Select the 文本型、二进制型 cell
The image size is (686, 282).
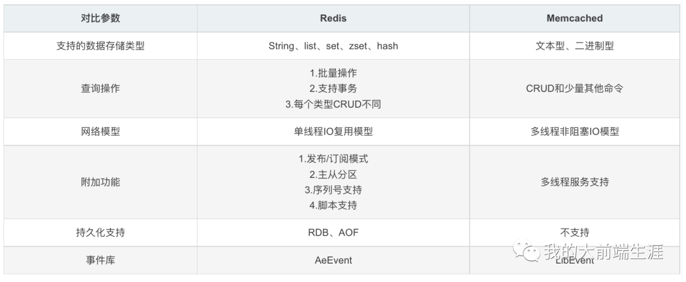pos(575,46)
